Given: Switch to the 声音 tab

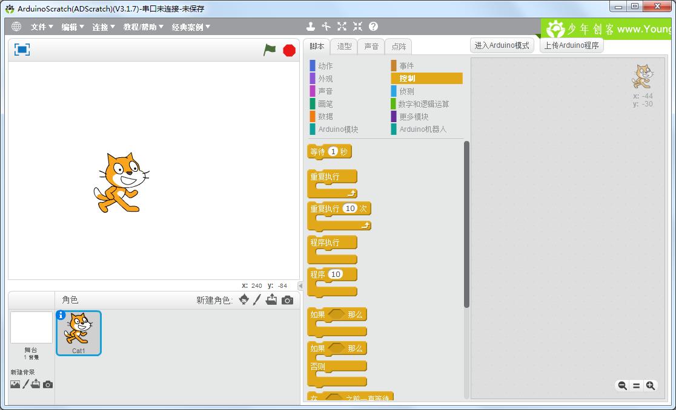Looking at the screenshot, I should tap(371, 47).
